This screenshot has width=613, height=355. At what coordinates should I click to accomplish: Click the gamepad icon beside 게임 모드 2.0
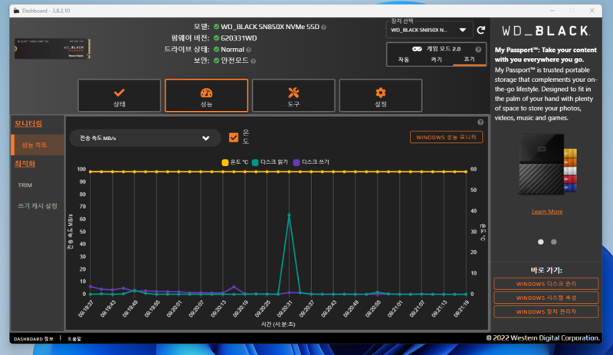[x=417, y=49]
